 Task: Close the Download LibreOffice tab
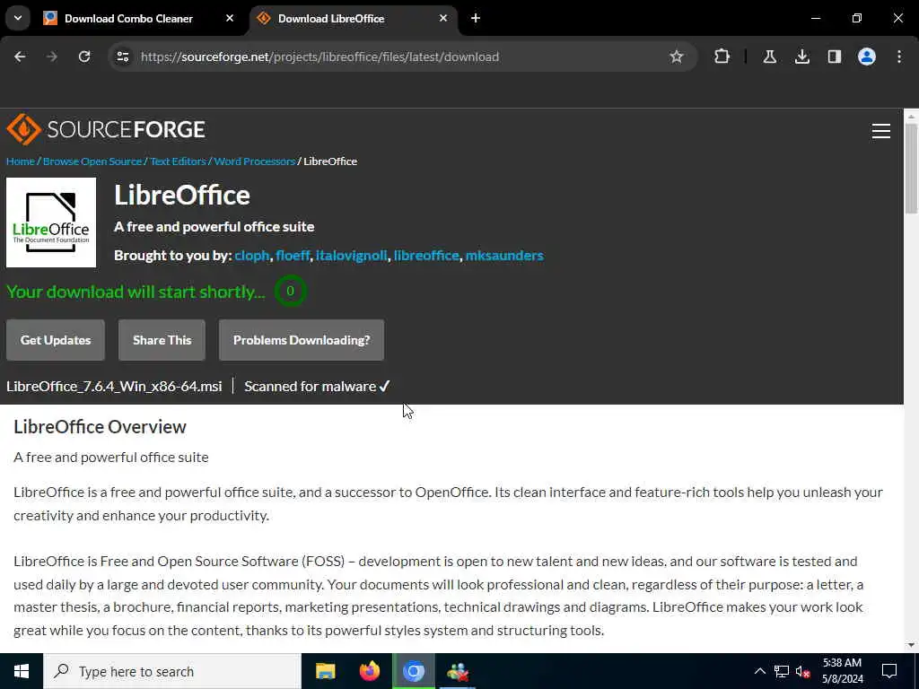[x=443, y=18]
